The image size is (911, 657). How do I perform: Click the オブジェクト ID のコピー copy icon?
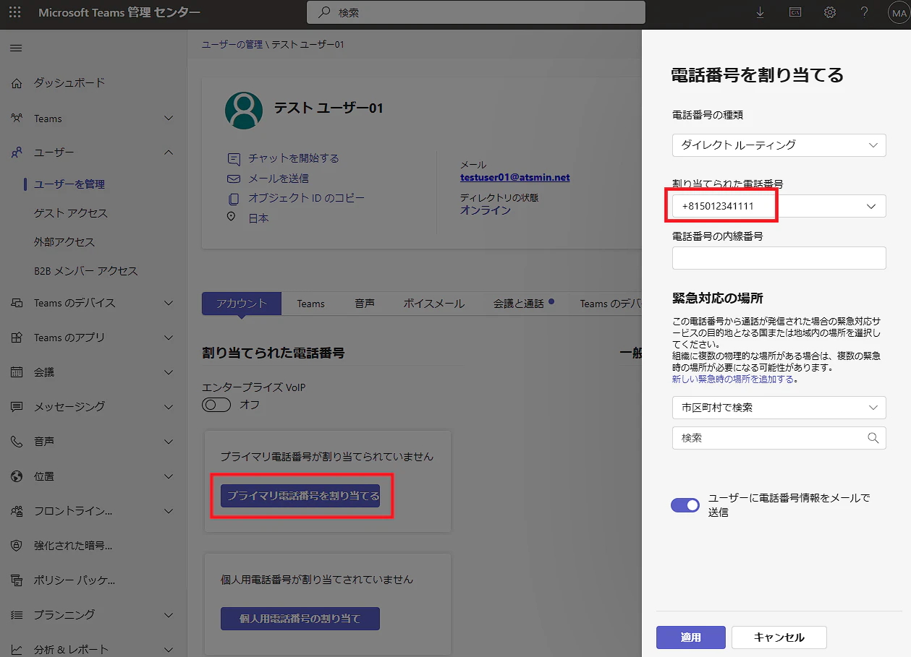click(233, 198)
